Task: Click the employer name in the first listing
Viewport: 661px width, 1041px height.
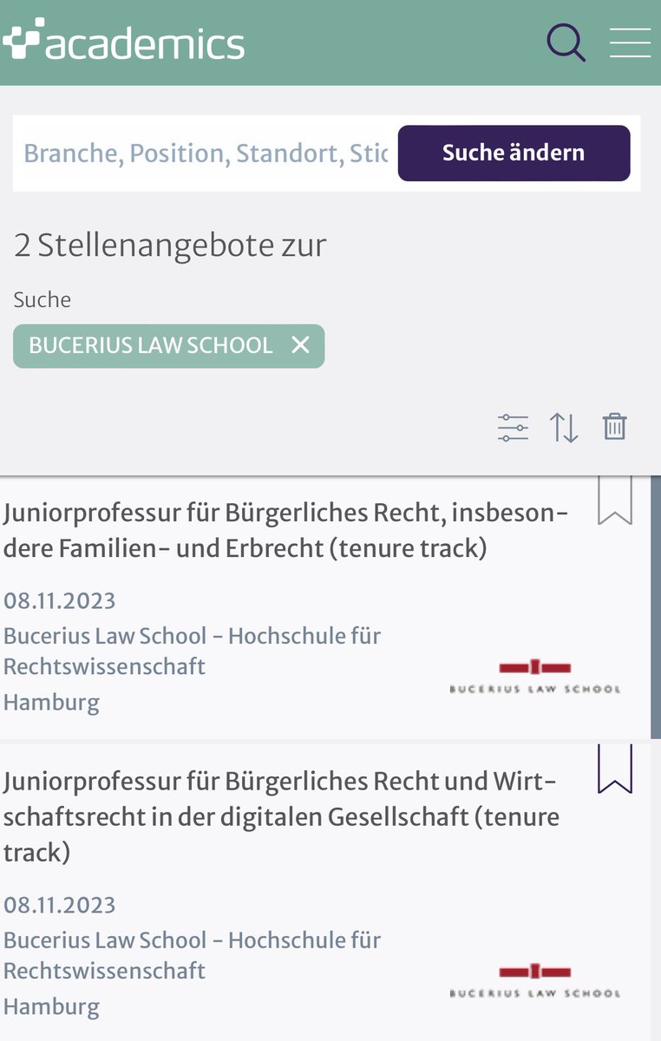Action: 193,651
